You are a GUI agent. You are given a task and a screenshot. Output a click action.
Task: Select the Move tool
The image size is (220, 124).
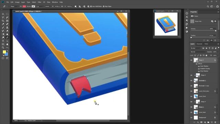pos(3,14)
